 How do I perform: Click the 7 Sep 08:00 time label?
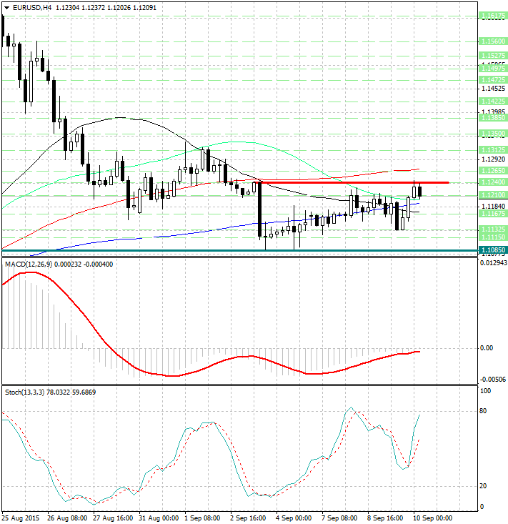pyautogui.click(x=339, y=518)
